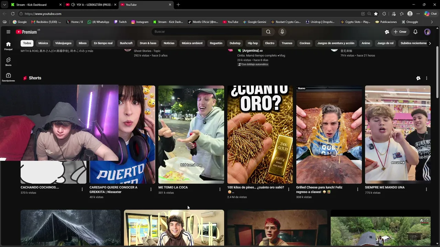
Task: Show more category chips with right arrow
Action: (x=430, y=43)
